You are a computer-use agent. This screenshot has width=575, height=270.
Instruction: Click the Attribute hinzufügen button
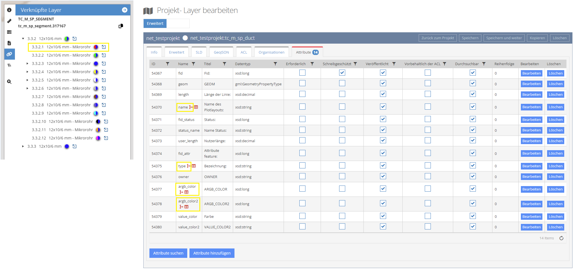[212, 253]
